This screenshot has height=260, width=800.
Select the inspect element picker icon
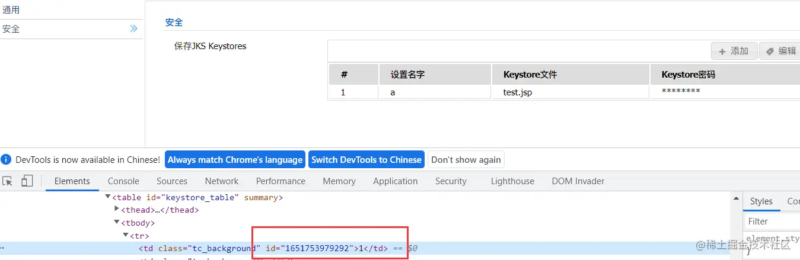pos(7,181)
